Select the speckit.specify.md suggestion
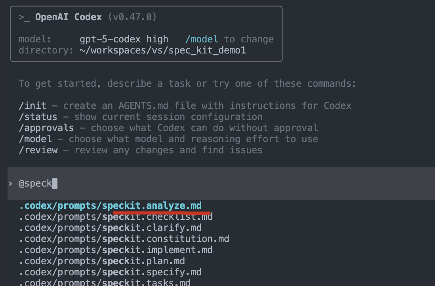The image size is (435, 286). point(110,272)
